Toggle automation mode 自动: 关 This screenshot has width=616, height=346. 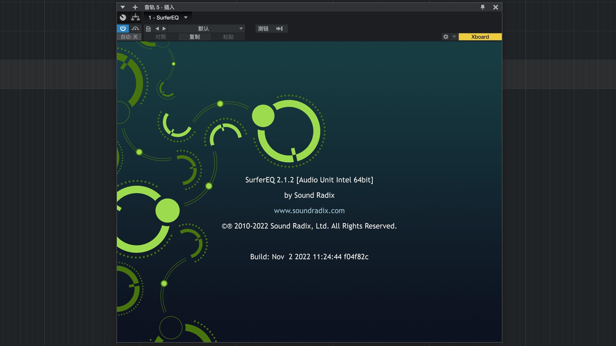point(129,37)
